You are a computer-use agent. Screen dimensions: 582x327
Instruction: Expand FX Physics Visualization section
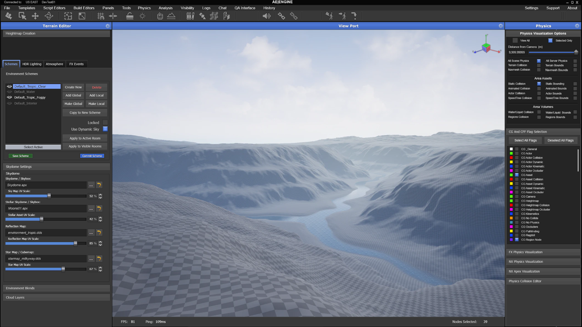[543, 252]
